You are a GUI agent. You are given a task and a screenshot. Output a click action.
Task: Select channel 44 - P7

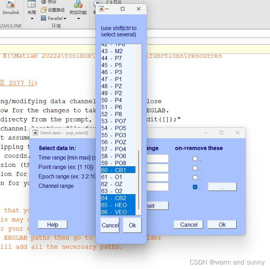click(118, 58)
